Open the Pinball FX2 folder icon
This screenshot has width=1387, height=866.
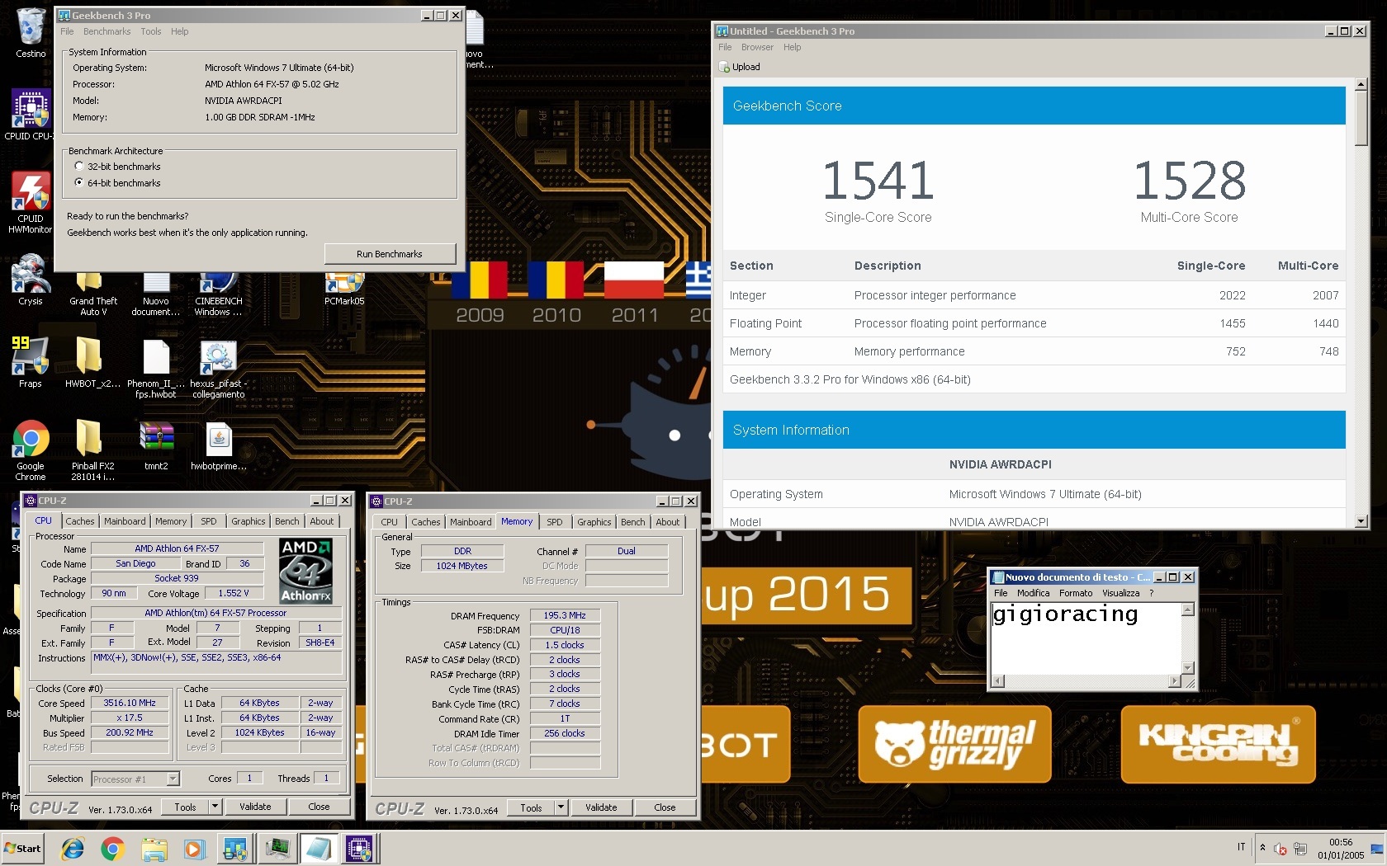click(92, 450)
